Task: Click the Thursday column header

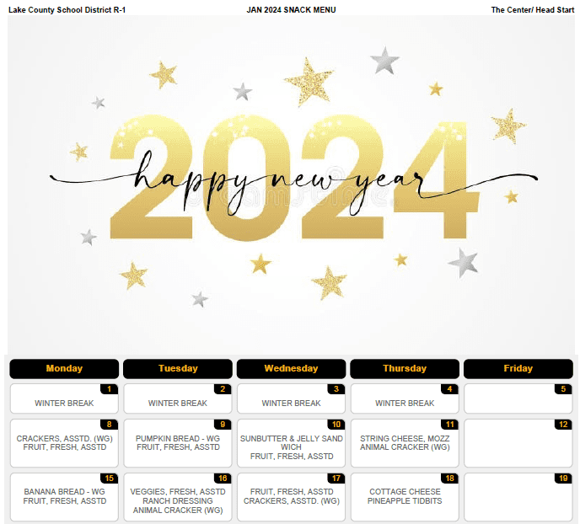Action: click(405, 368)
